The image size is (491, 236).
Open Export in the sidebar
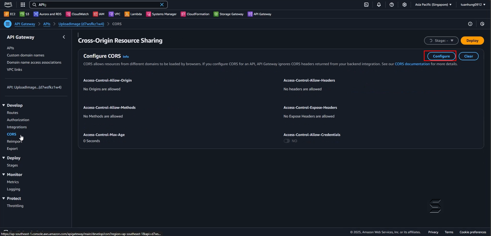(x=12, y=149)
